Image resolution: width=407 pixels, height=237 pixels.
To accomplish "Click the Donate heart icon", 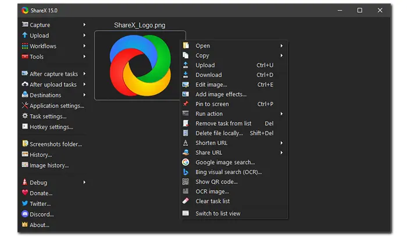I will click(x=25, y=193).
